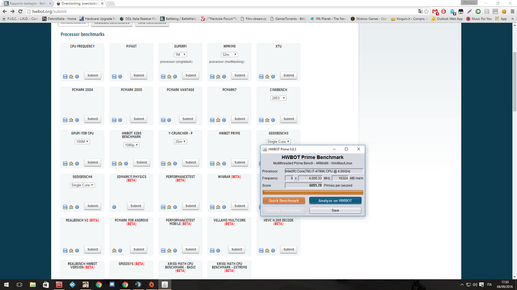
Task: Click Save in the HWBOT Prime window
Action: [335, 210]
